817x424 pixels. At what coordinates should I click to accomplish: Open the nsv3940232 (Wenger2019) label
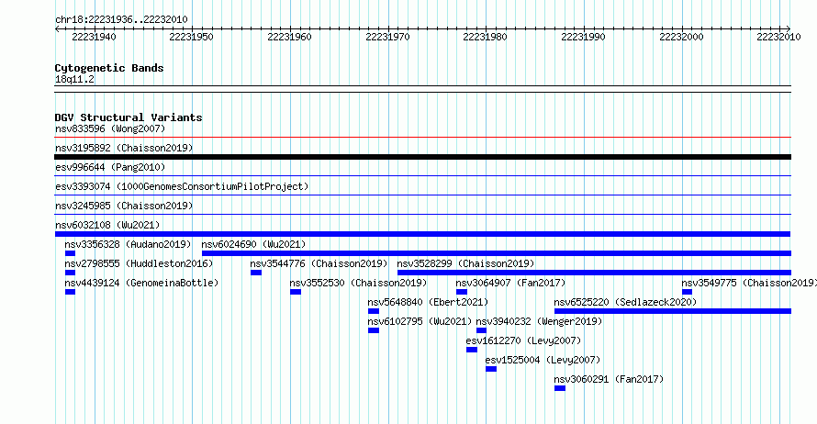coord(539,321)
